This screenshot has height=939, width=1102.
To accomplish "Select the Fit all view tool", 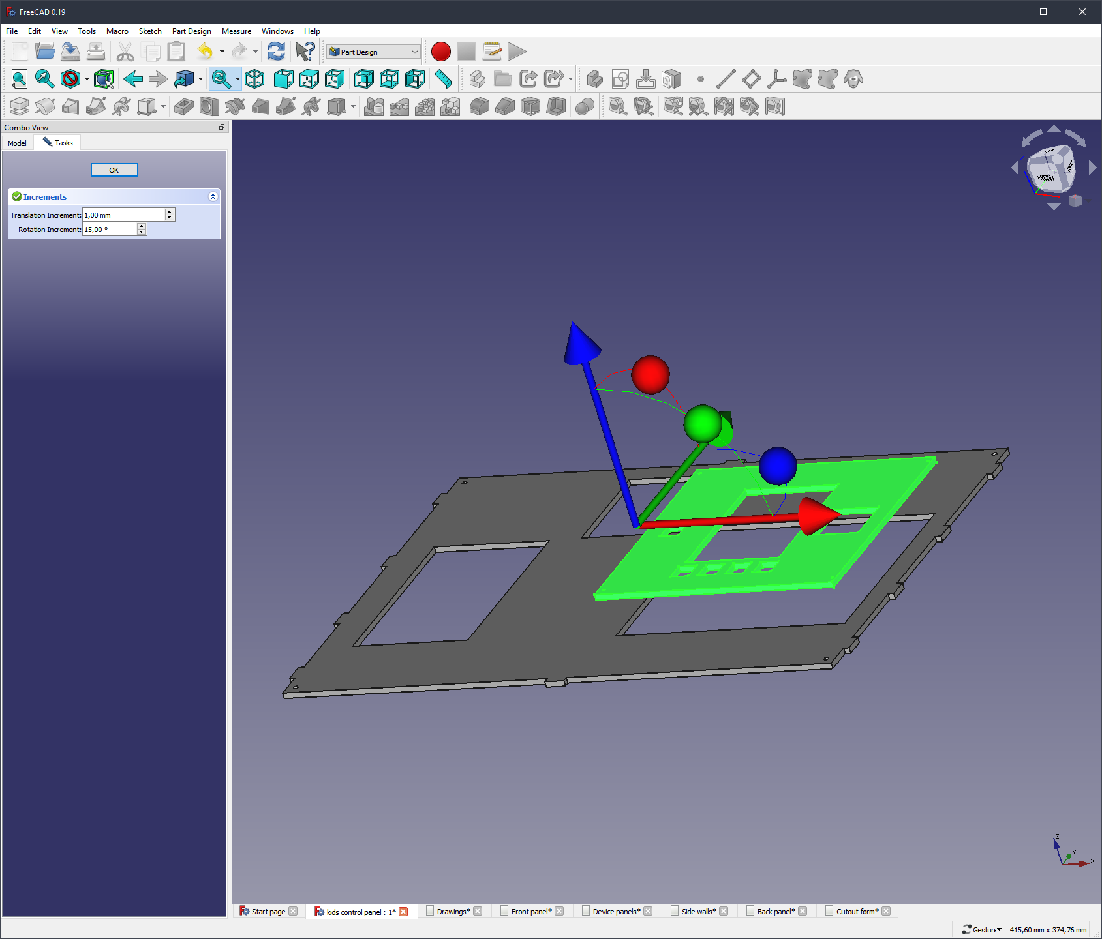I will click(19, 79).
